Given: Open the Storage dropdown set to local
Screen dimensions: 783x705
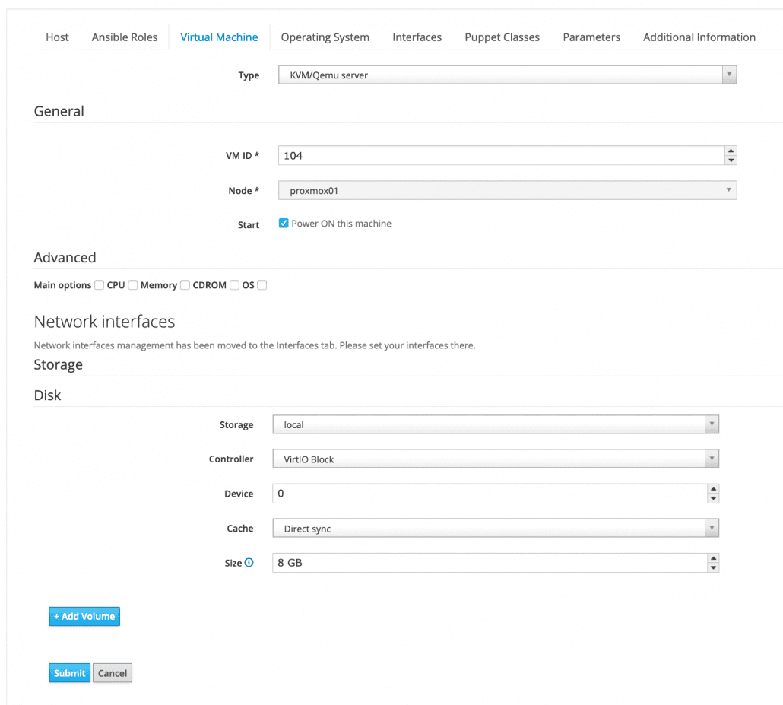Looking at the screenshot, I should coord(495,424).
